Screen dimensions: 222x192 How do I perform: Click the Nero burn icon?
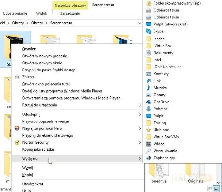(18, 128)
